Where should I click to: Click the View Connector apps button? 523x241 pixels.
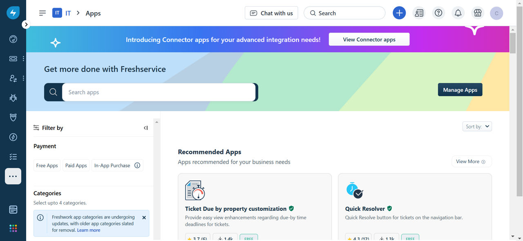[369, 40]
